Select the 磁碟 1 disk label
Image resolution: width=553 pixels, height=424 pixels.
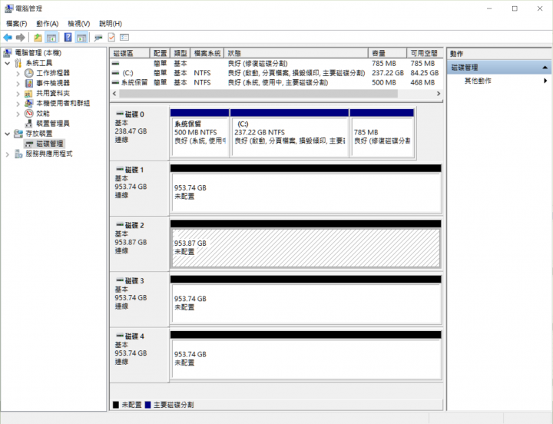(x=139, y=188)
